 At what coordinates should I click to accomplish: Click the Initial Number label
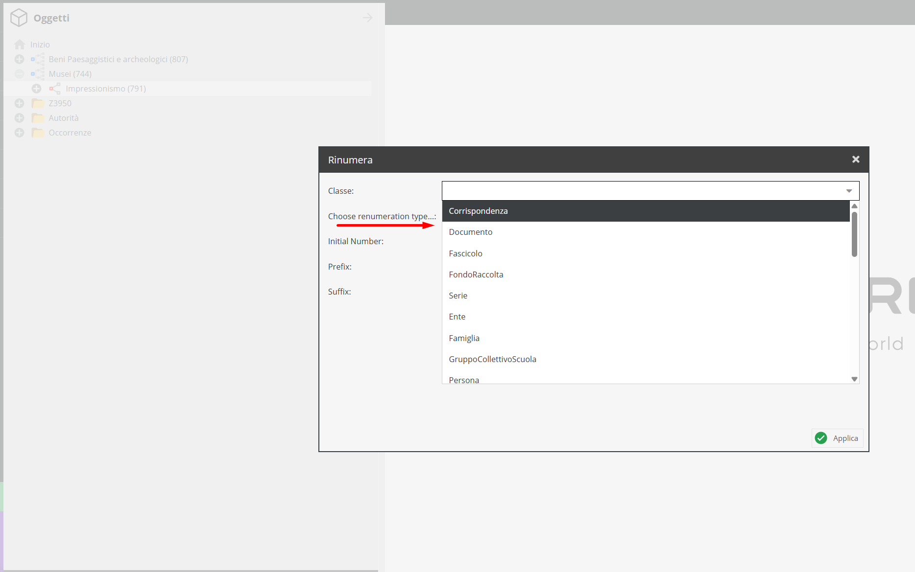[356, 241]
